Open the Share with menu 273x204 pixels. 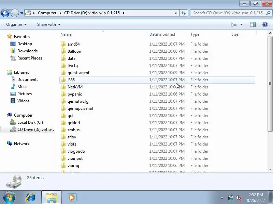pyautogui.click(x=49, y=24)
